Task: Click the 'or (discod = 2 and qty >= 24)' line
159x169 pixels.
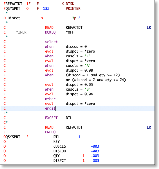Action: 96,80
